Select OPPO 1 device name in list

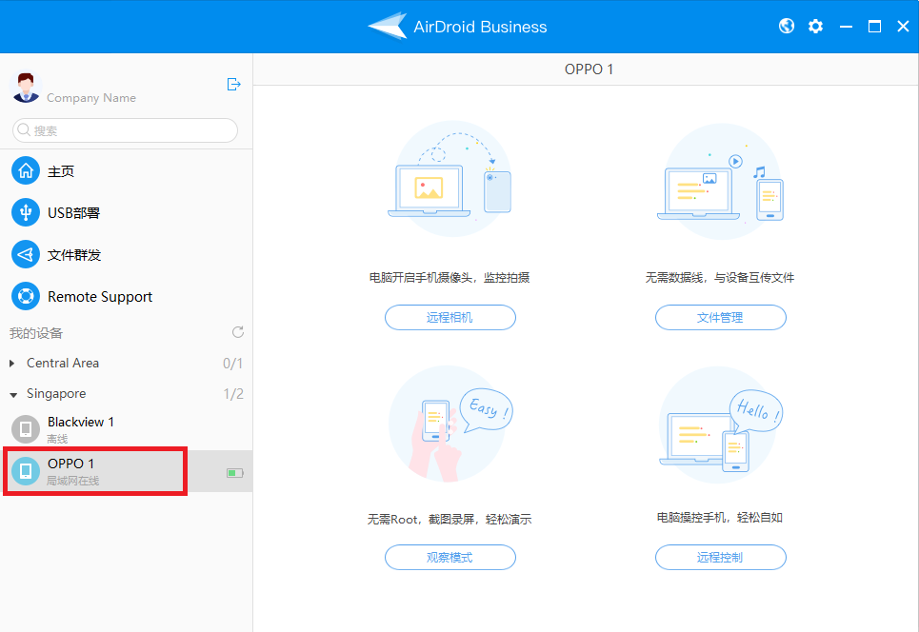point(70,464)
